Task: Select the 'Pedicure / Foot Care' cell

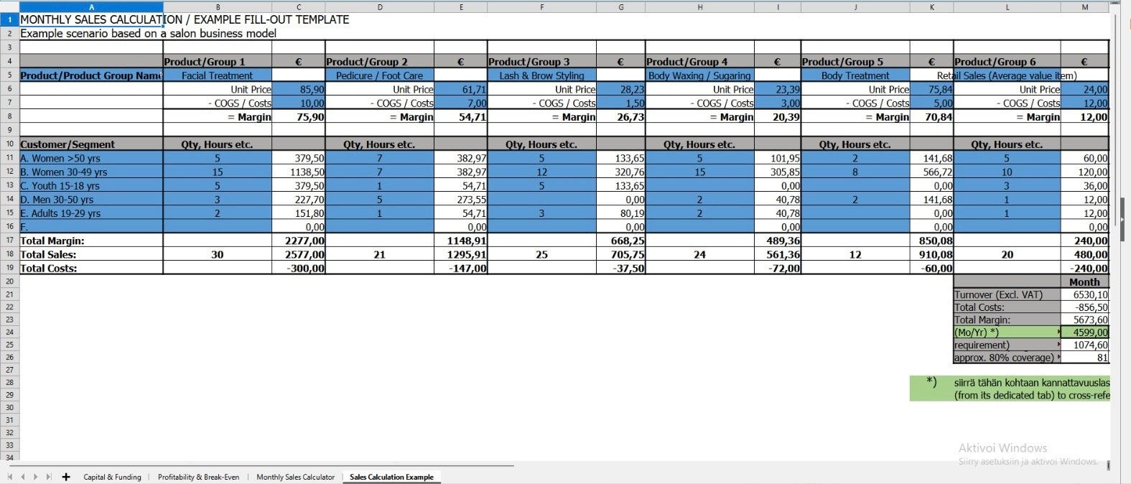Action: [x=380, y=75]
